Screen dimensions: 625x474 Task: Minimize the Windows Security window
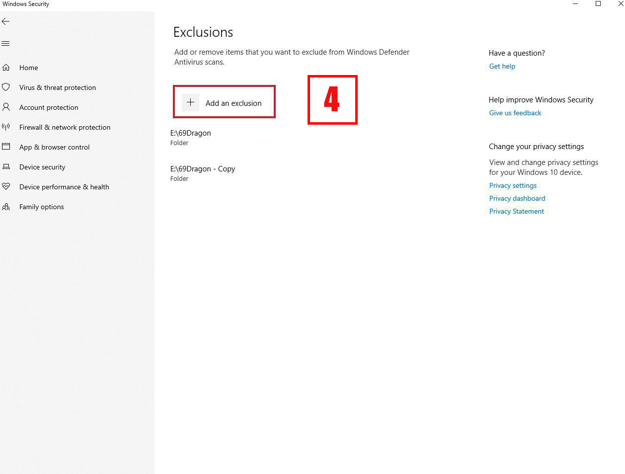coord(575,4)
